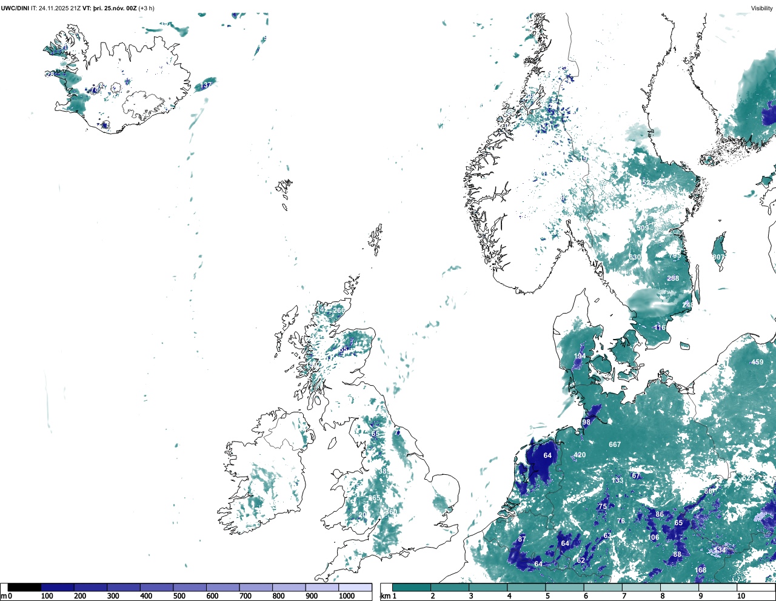Screen dimensions: 776x601
Task: Select the '168' value at bottom edge
Action: pos(701,570)
